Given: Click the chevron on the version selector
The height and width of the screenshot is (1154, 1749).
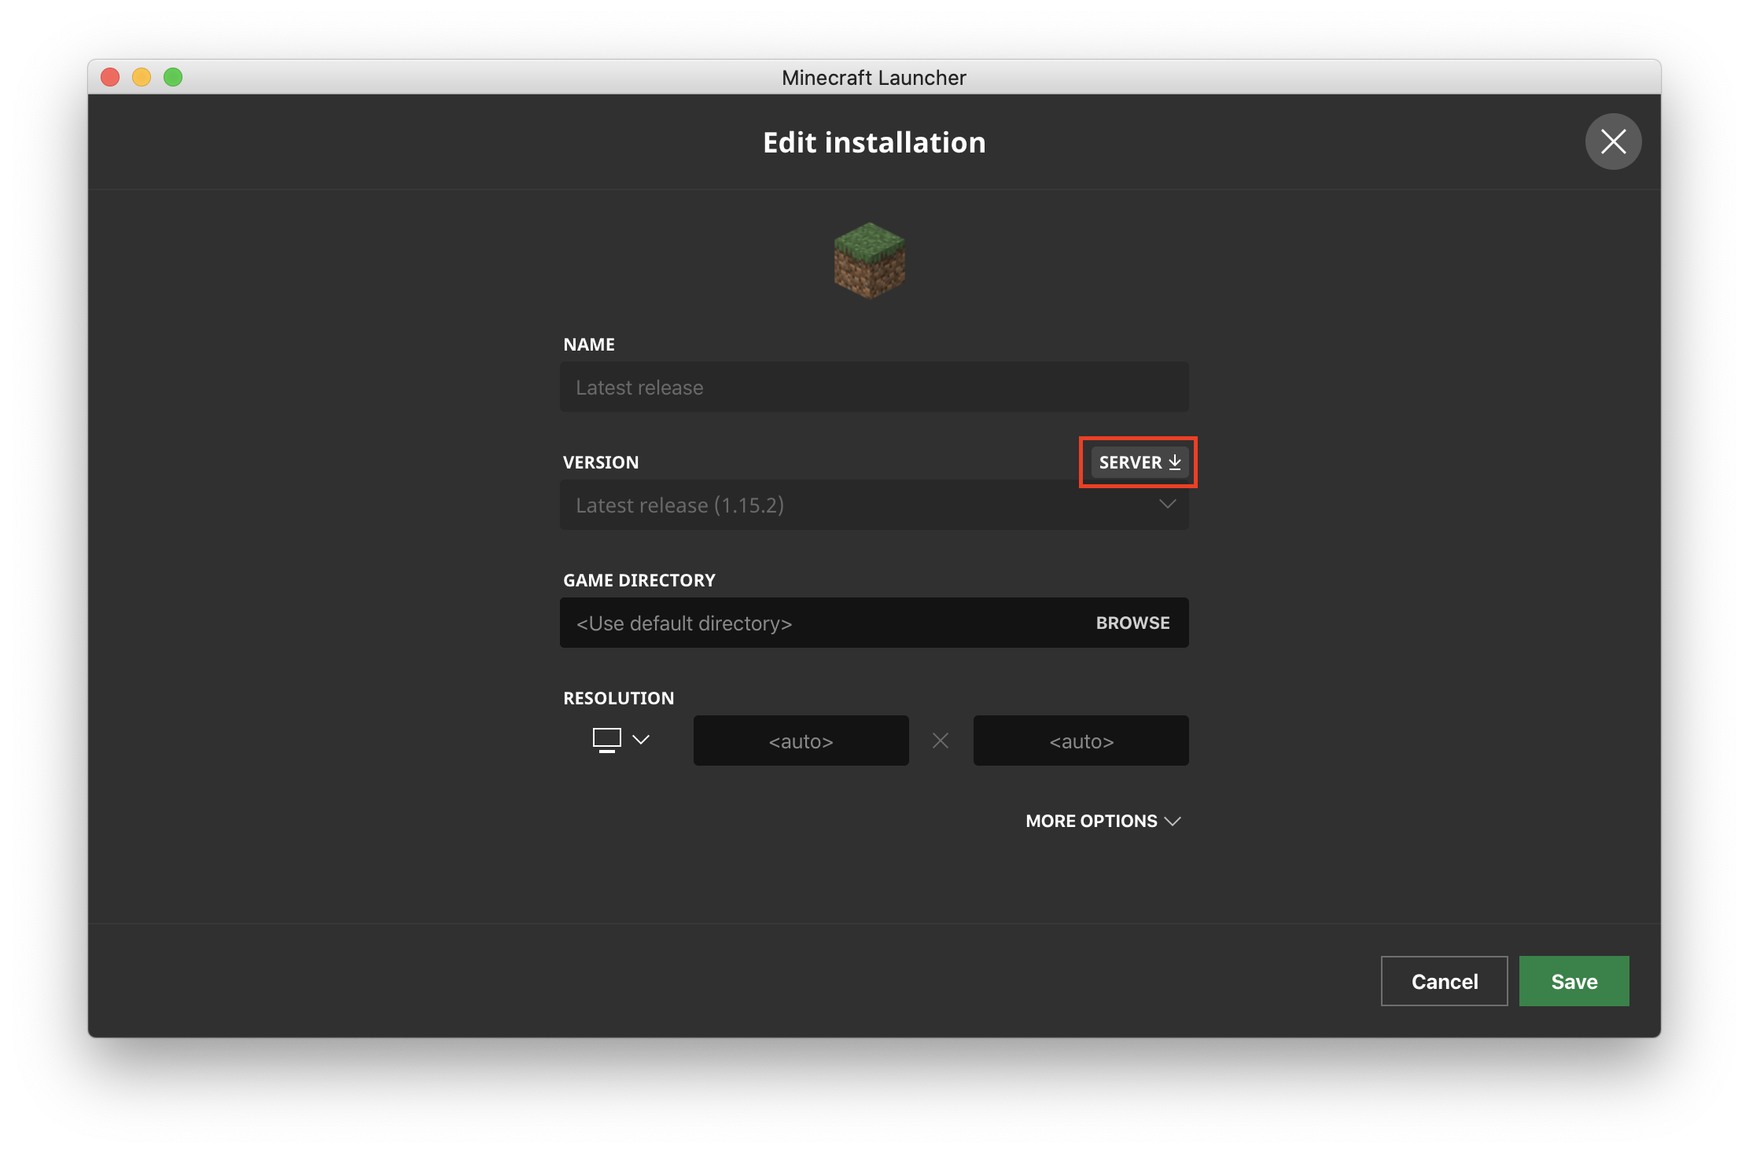Looking at the screenshot, I should point(1167,504).
